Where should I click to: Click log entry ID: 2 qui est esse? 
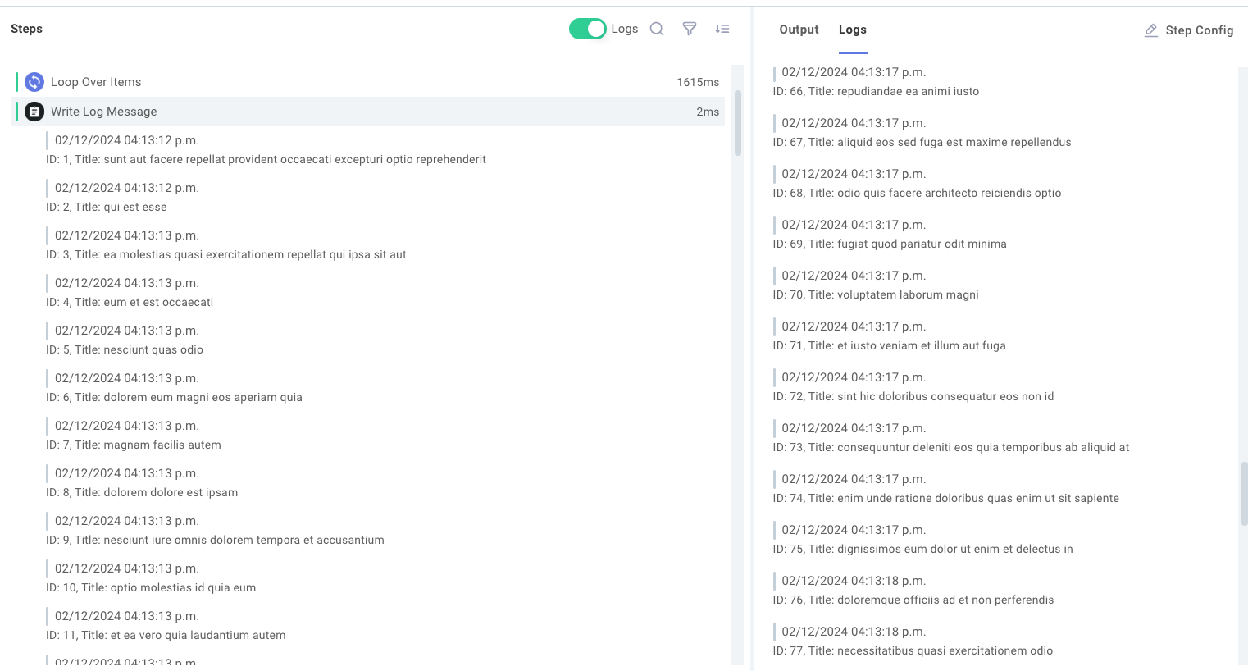pyautogui.click(x=107, y=207)
